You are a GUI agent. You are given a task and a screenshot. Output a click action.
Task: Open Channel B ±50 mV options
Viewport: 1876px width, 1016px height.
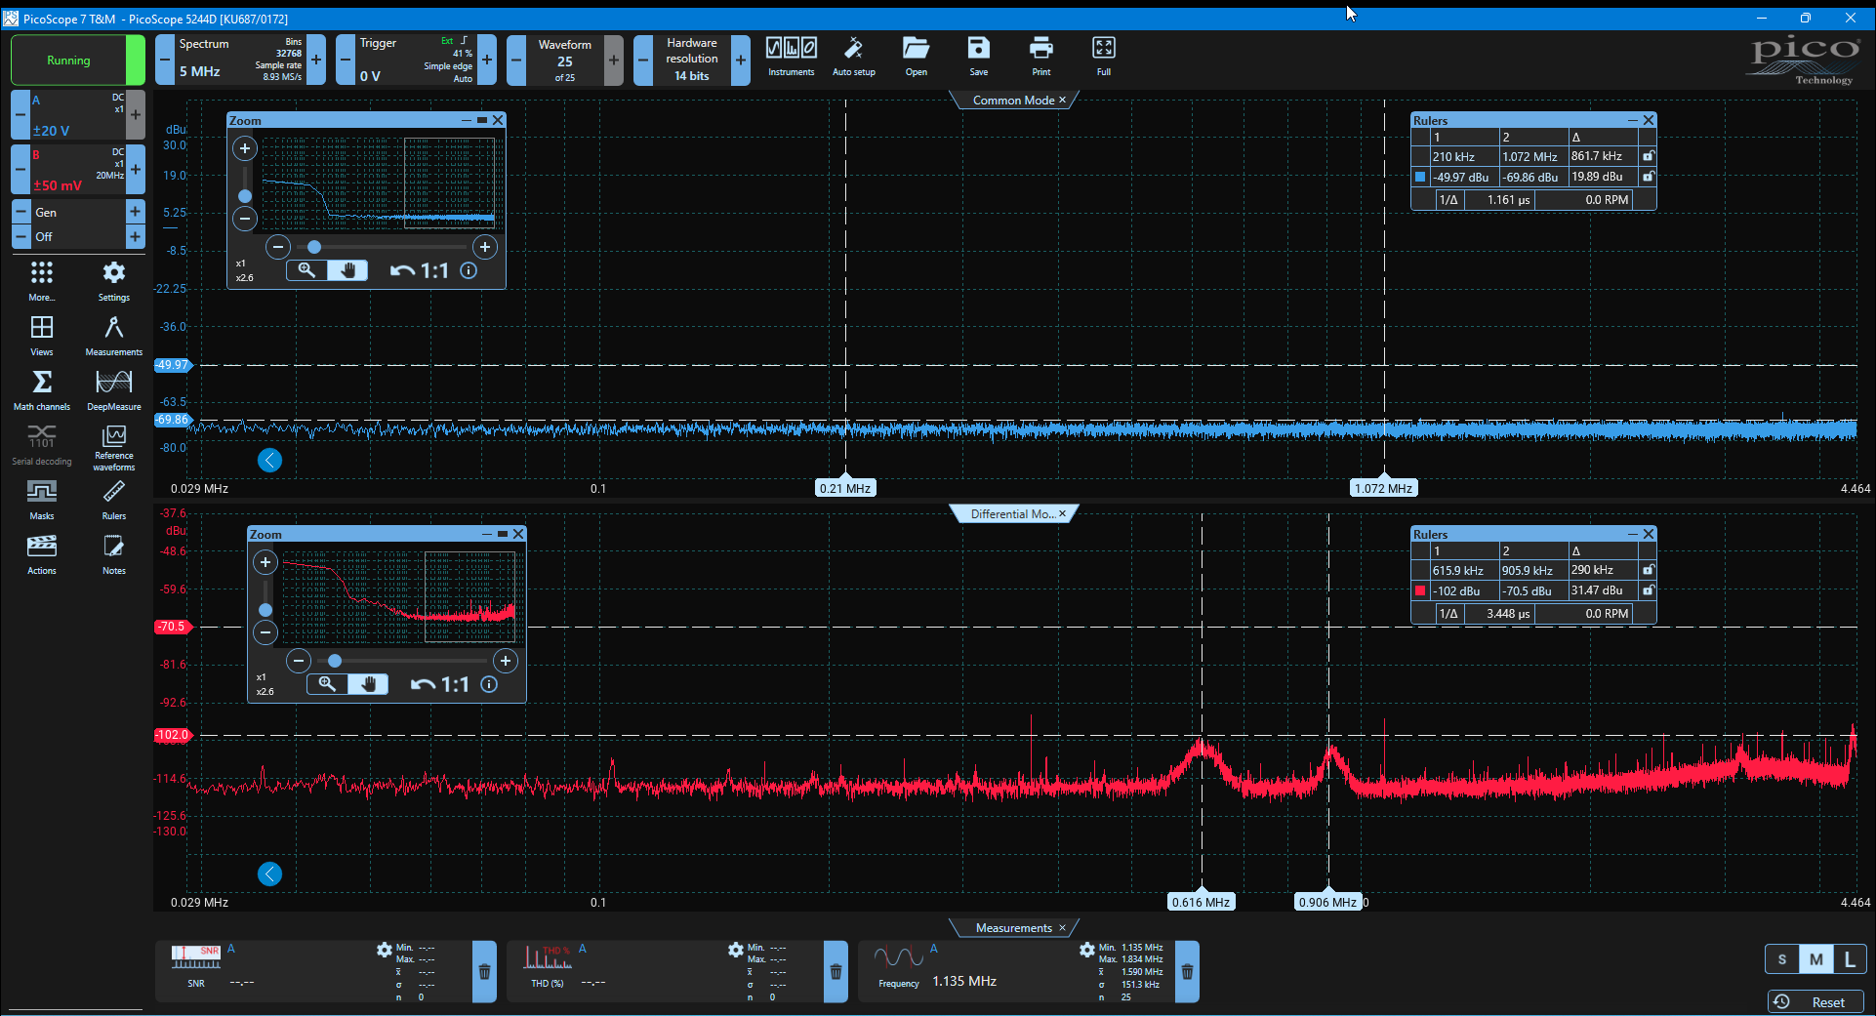pos(78,170)
